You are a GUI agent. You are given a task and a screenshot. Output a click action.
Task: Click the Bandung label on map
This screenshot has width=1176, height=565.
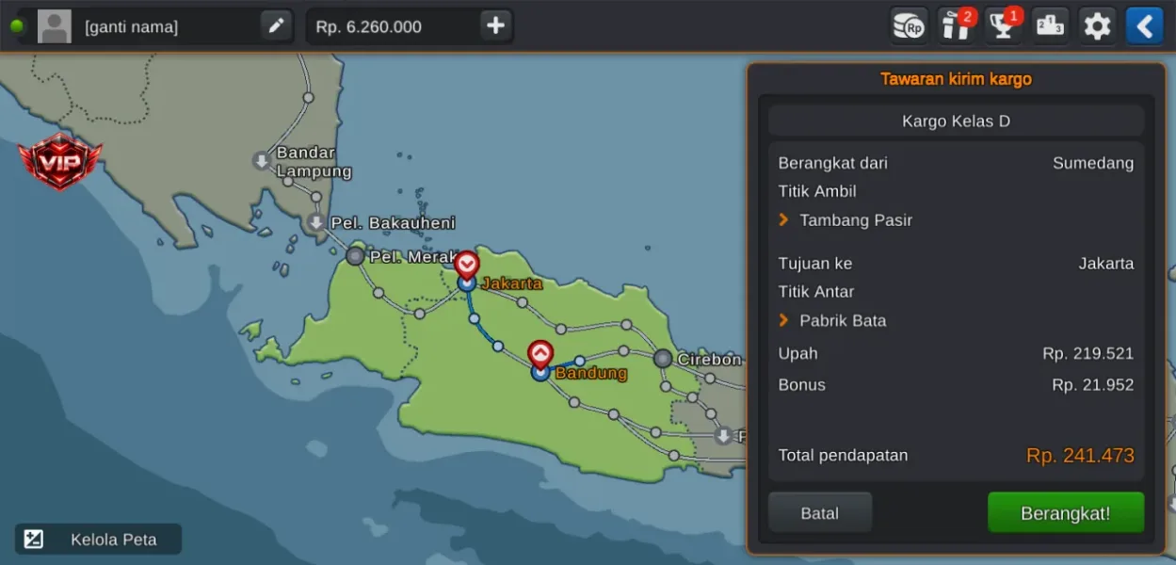(x=591, y=373)
